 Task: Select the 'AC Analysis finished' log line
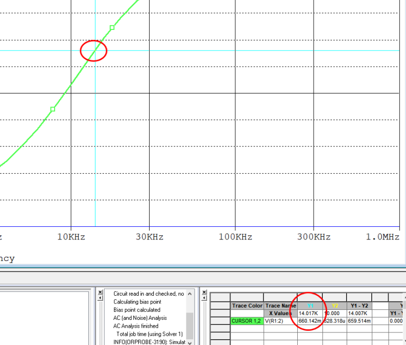click(x=136, y=326)
